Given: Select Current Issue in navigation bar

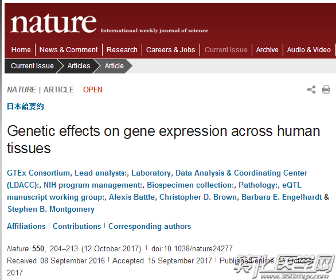Looking at the screenshot, I should tap(226, 50).
